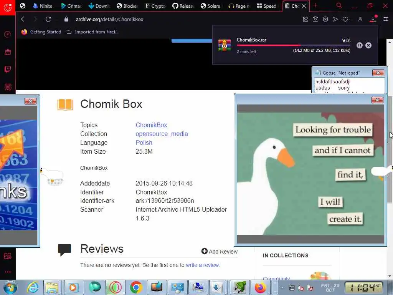Open the send/flow arrow icon

(x=335, y=19)
